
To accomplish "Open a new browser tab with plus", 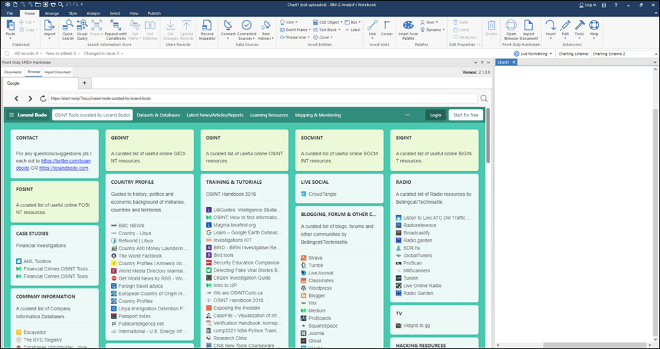I will 84,83.
